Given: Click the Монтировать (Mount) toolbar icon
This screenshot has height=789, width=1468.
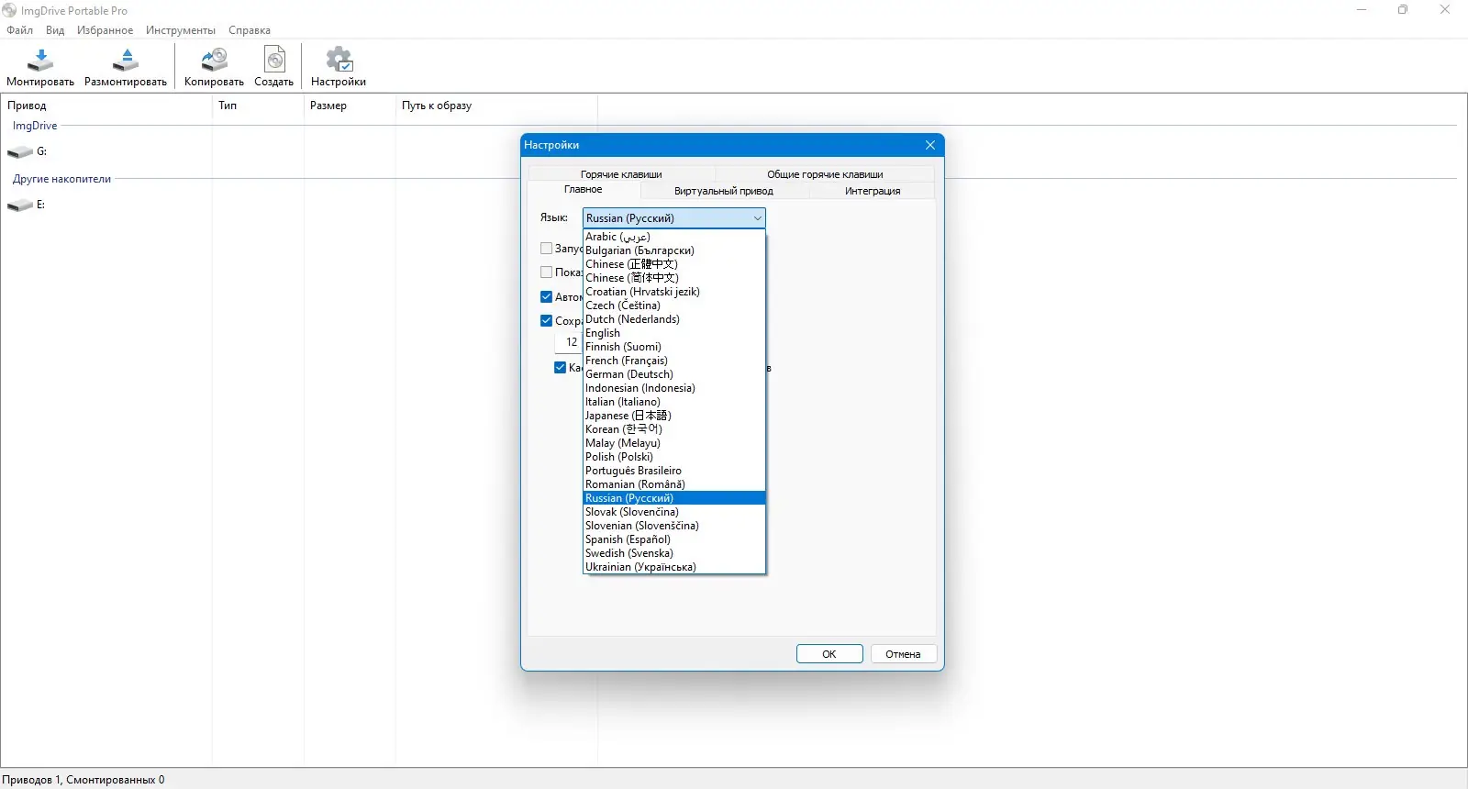Looking at the screenshot, I should click(x=40, y=61).
